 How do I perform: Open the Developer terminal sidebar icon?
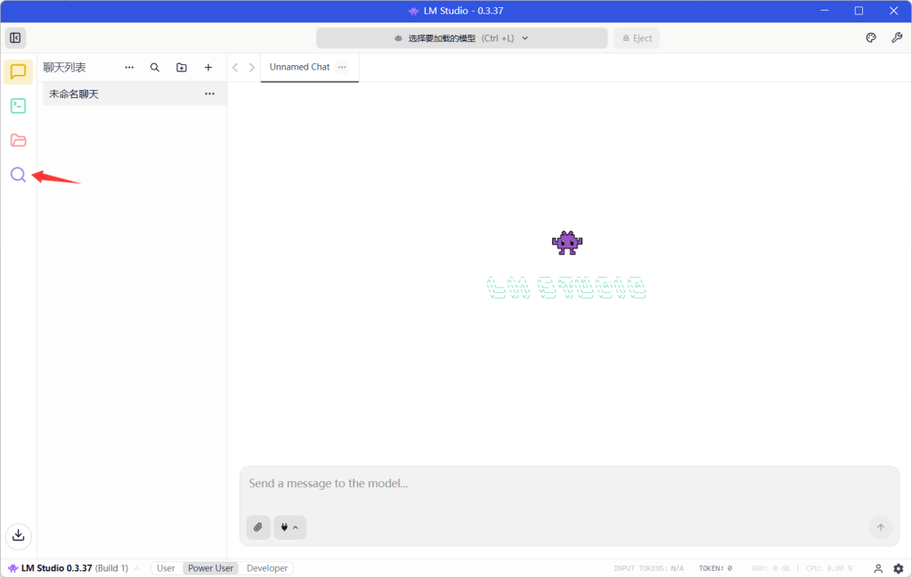point(18,106)
